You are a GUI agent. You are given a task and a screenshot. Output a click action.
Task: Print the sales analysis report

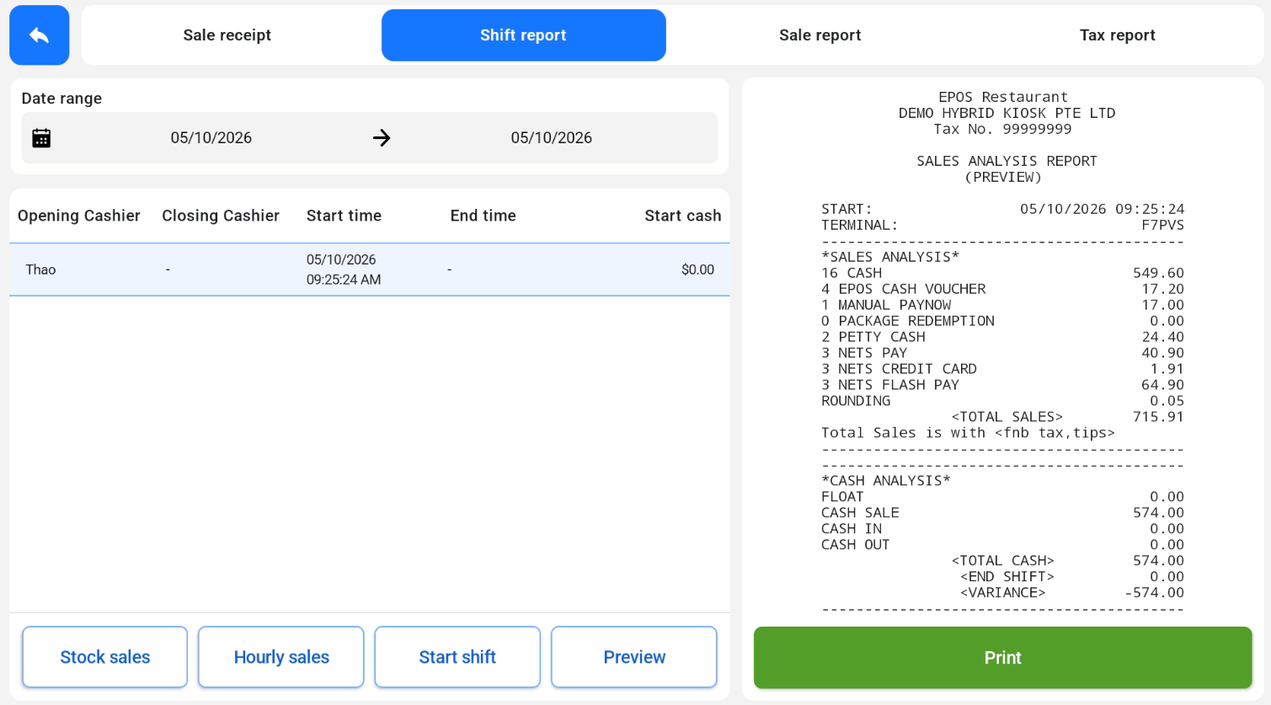point(1002,658)
